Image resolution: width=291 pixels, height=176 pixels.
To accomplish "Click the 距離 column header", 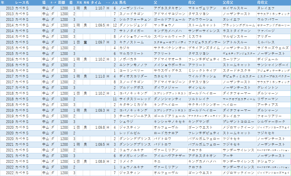I will 61,3.
